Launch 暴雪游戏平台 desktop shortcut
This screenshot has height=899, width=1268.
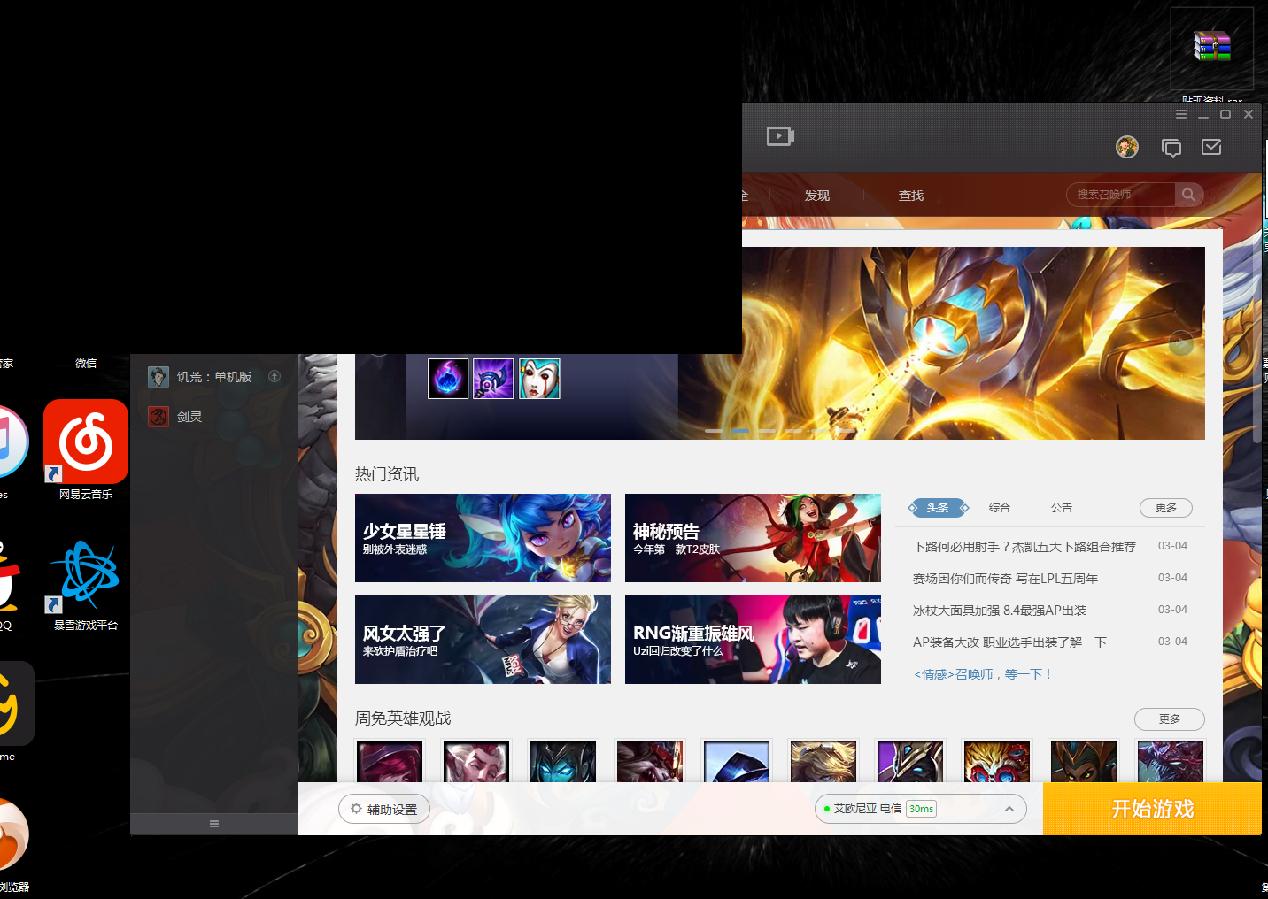(x=86, y=584)
